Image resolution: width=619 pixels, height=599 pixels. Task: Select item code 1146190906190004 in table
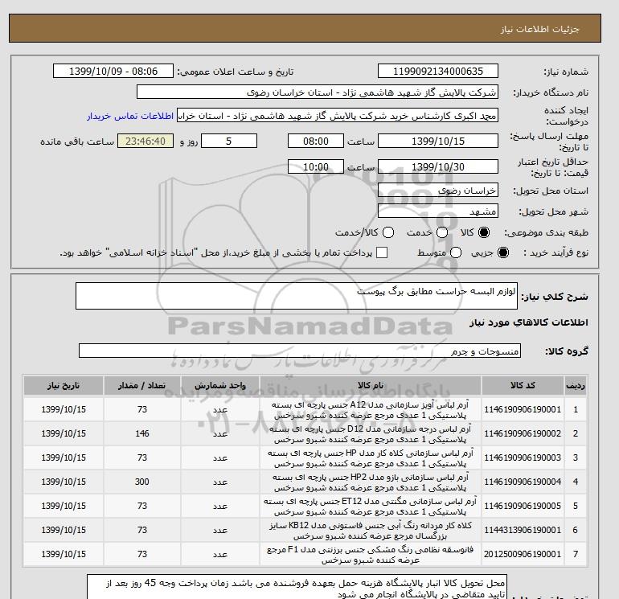(523, 482)
